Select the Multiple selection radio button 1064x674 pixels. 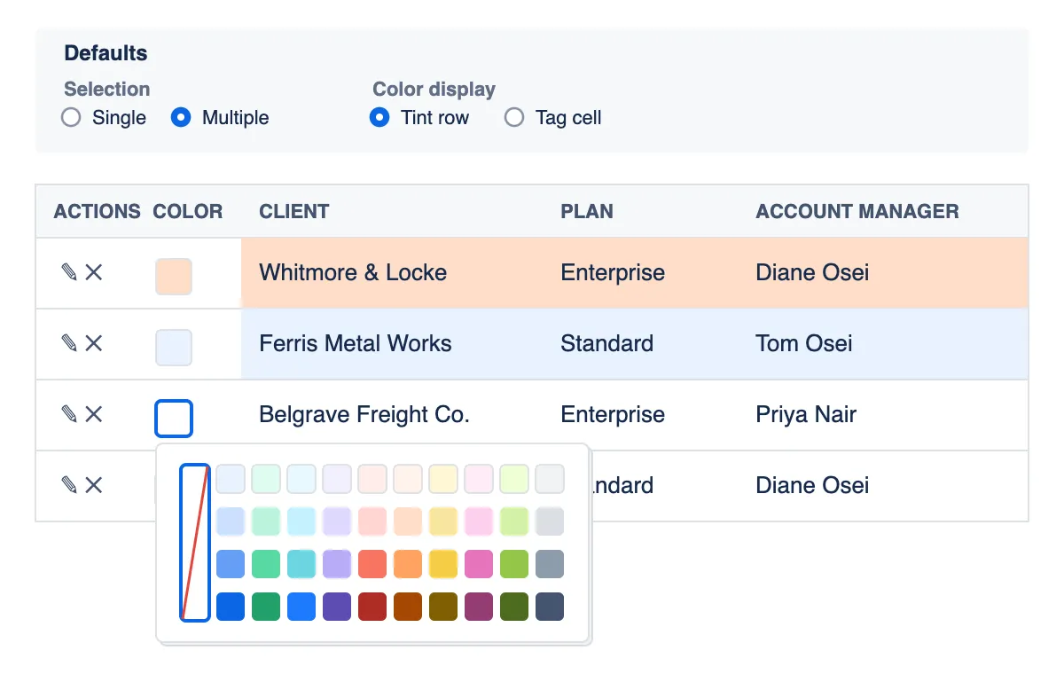click(181, 117)
